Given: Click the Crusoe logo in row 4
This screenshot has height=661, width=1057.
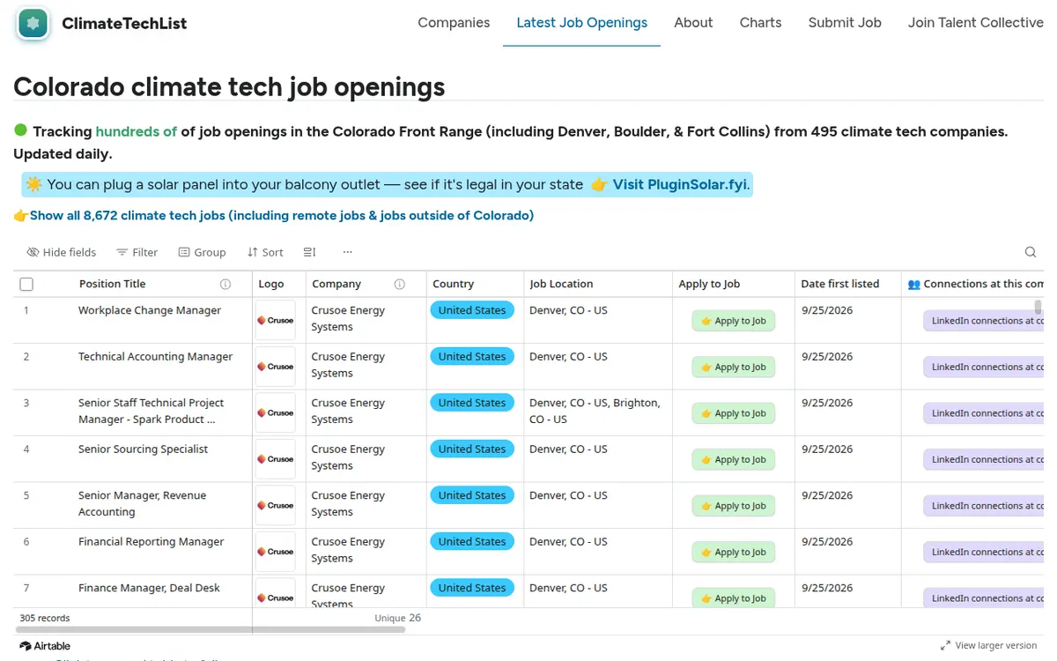Looking at the screenshot, I should 276,459.
